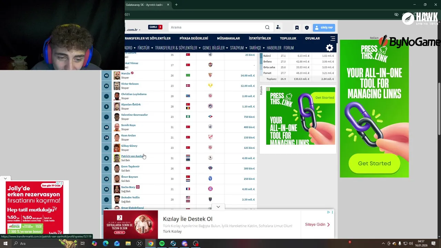
Task: Go to the FORUM section
Action: 289,48
